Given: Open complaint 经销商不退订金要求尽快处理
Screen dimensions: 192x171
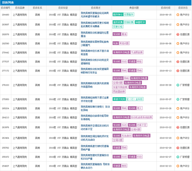Looking at the screenshot, I should [95, 99].
